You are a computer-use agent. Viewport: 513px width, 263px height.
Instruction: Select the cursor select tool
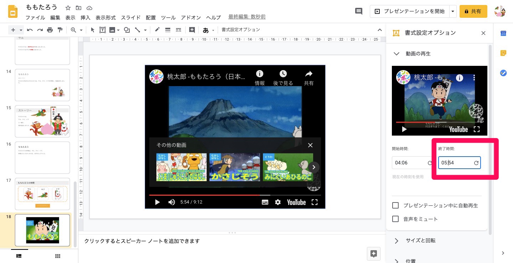coord(93,30)
